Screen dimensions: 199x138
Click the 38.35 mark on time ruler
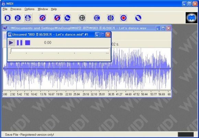111,95
